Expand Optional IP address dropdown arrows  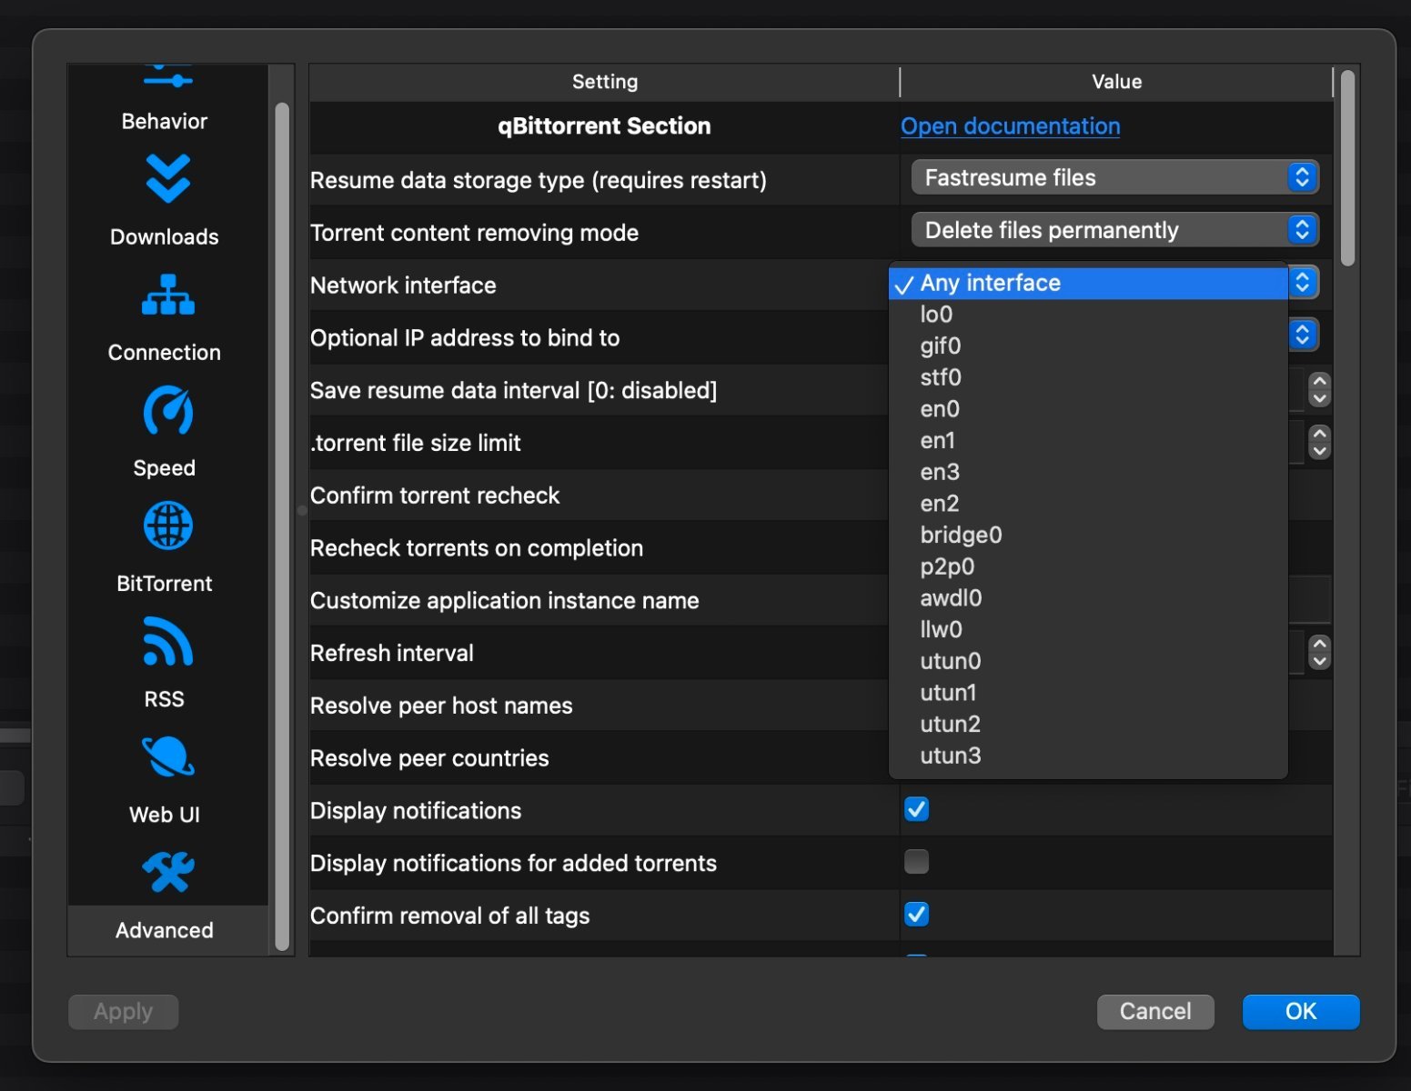[x=1302, y=335]
